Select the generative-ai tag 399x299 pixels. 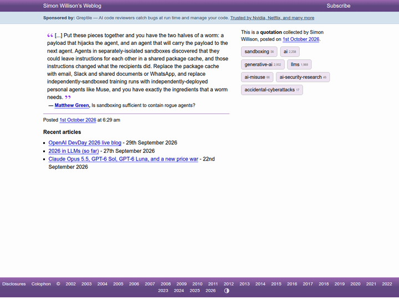pyautogui.click(x=263, y=64)
